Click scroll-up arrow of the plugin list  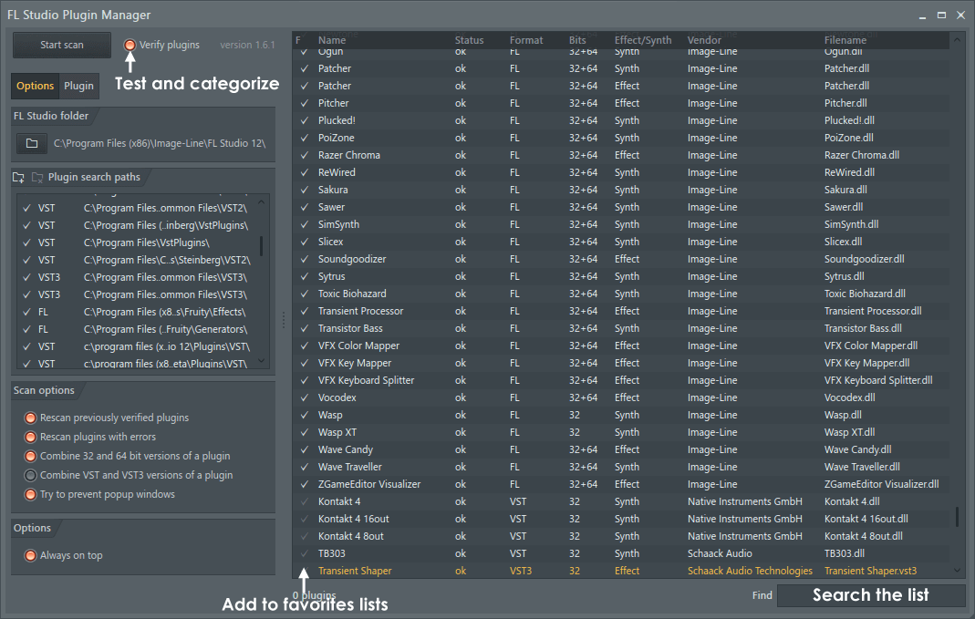click(x=957, y=40)
